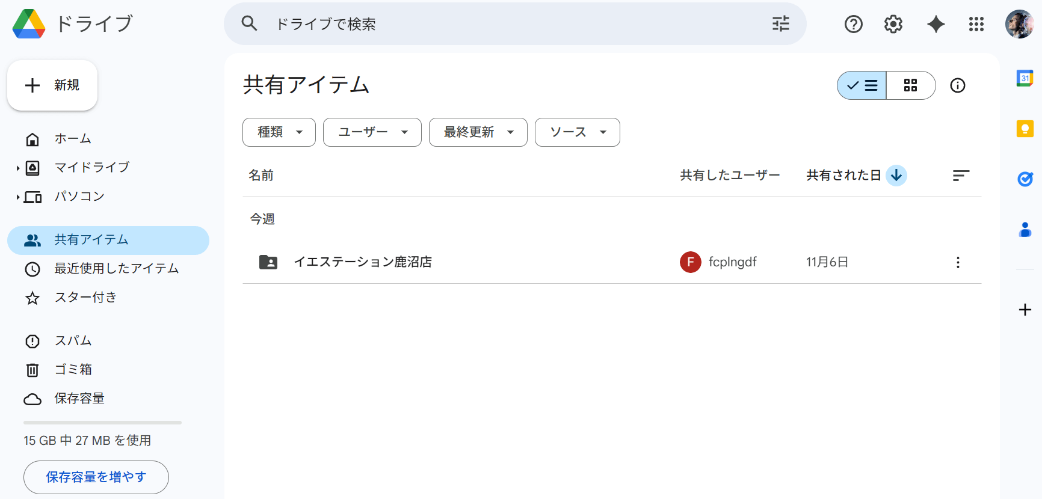Open Google Keep in the side panel
The height and width of the screenshot is (499, 1042).
(x=1025, y=129)
